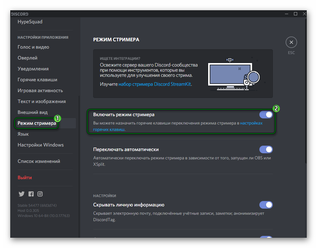Open 'Игровая активность' settings
The image size is (317, 248).
click(40, 91)
